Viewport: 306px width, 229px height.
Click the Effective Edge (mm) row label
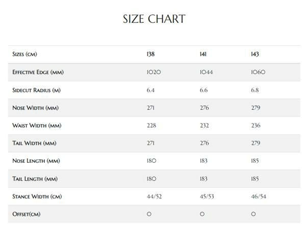38,72
